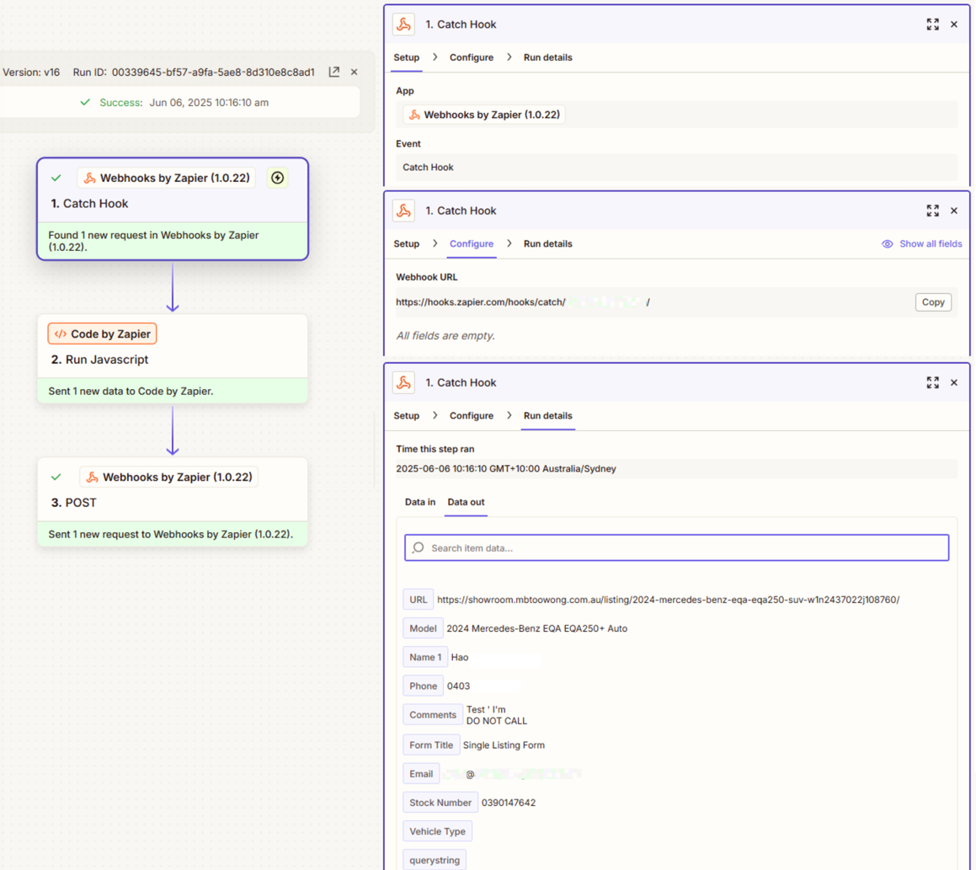Screen dimensions: 976x870
Task: Click the Form Title field label
Action: 431,745
